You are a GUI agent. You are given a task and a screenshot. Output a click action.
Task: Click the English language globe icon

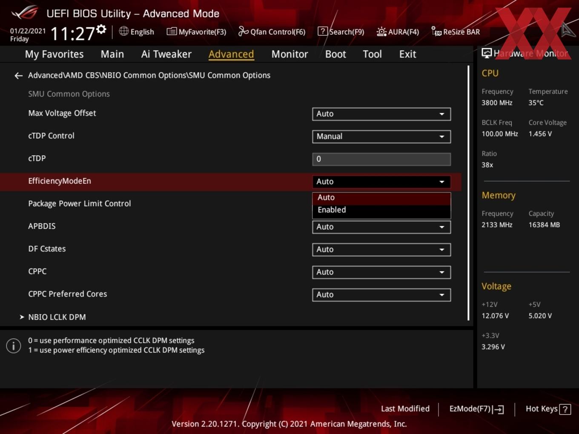[x=123, y=31]
